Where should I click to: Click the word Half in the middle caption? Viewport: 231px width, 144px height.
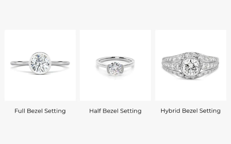95,111
